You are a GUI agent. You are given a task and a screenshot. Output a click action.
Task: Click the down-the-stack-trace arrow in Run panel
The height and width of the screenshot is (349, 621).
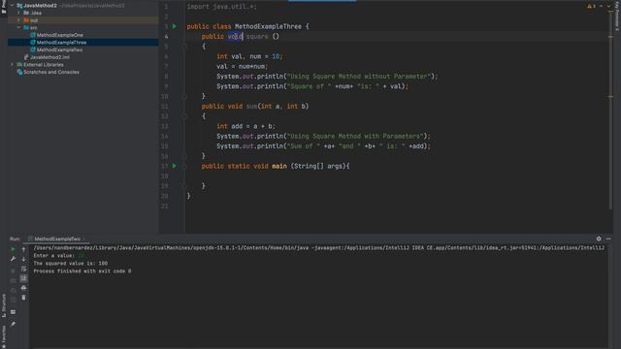(x=23, y=259)
